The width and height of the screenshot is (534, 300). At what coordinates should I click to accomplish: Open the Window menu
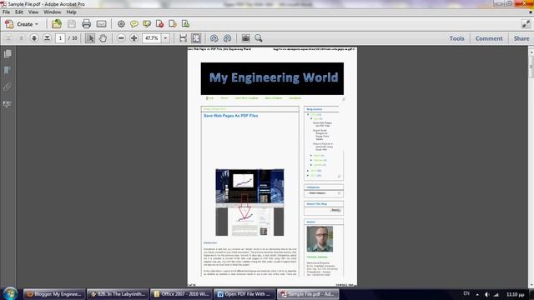tap(52, 12)
